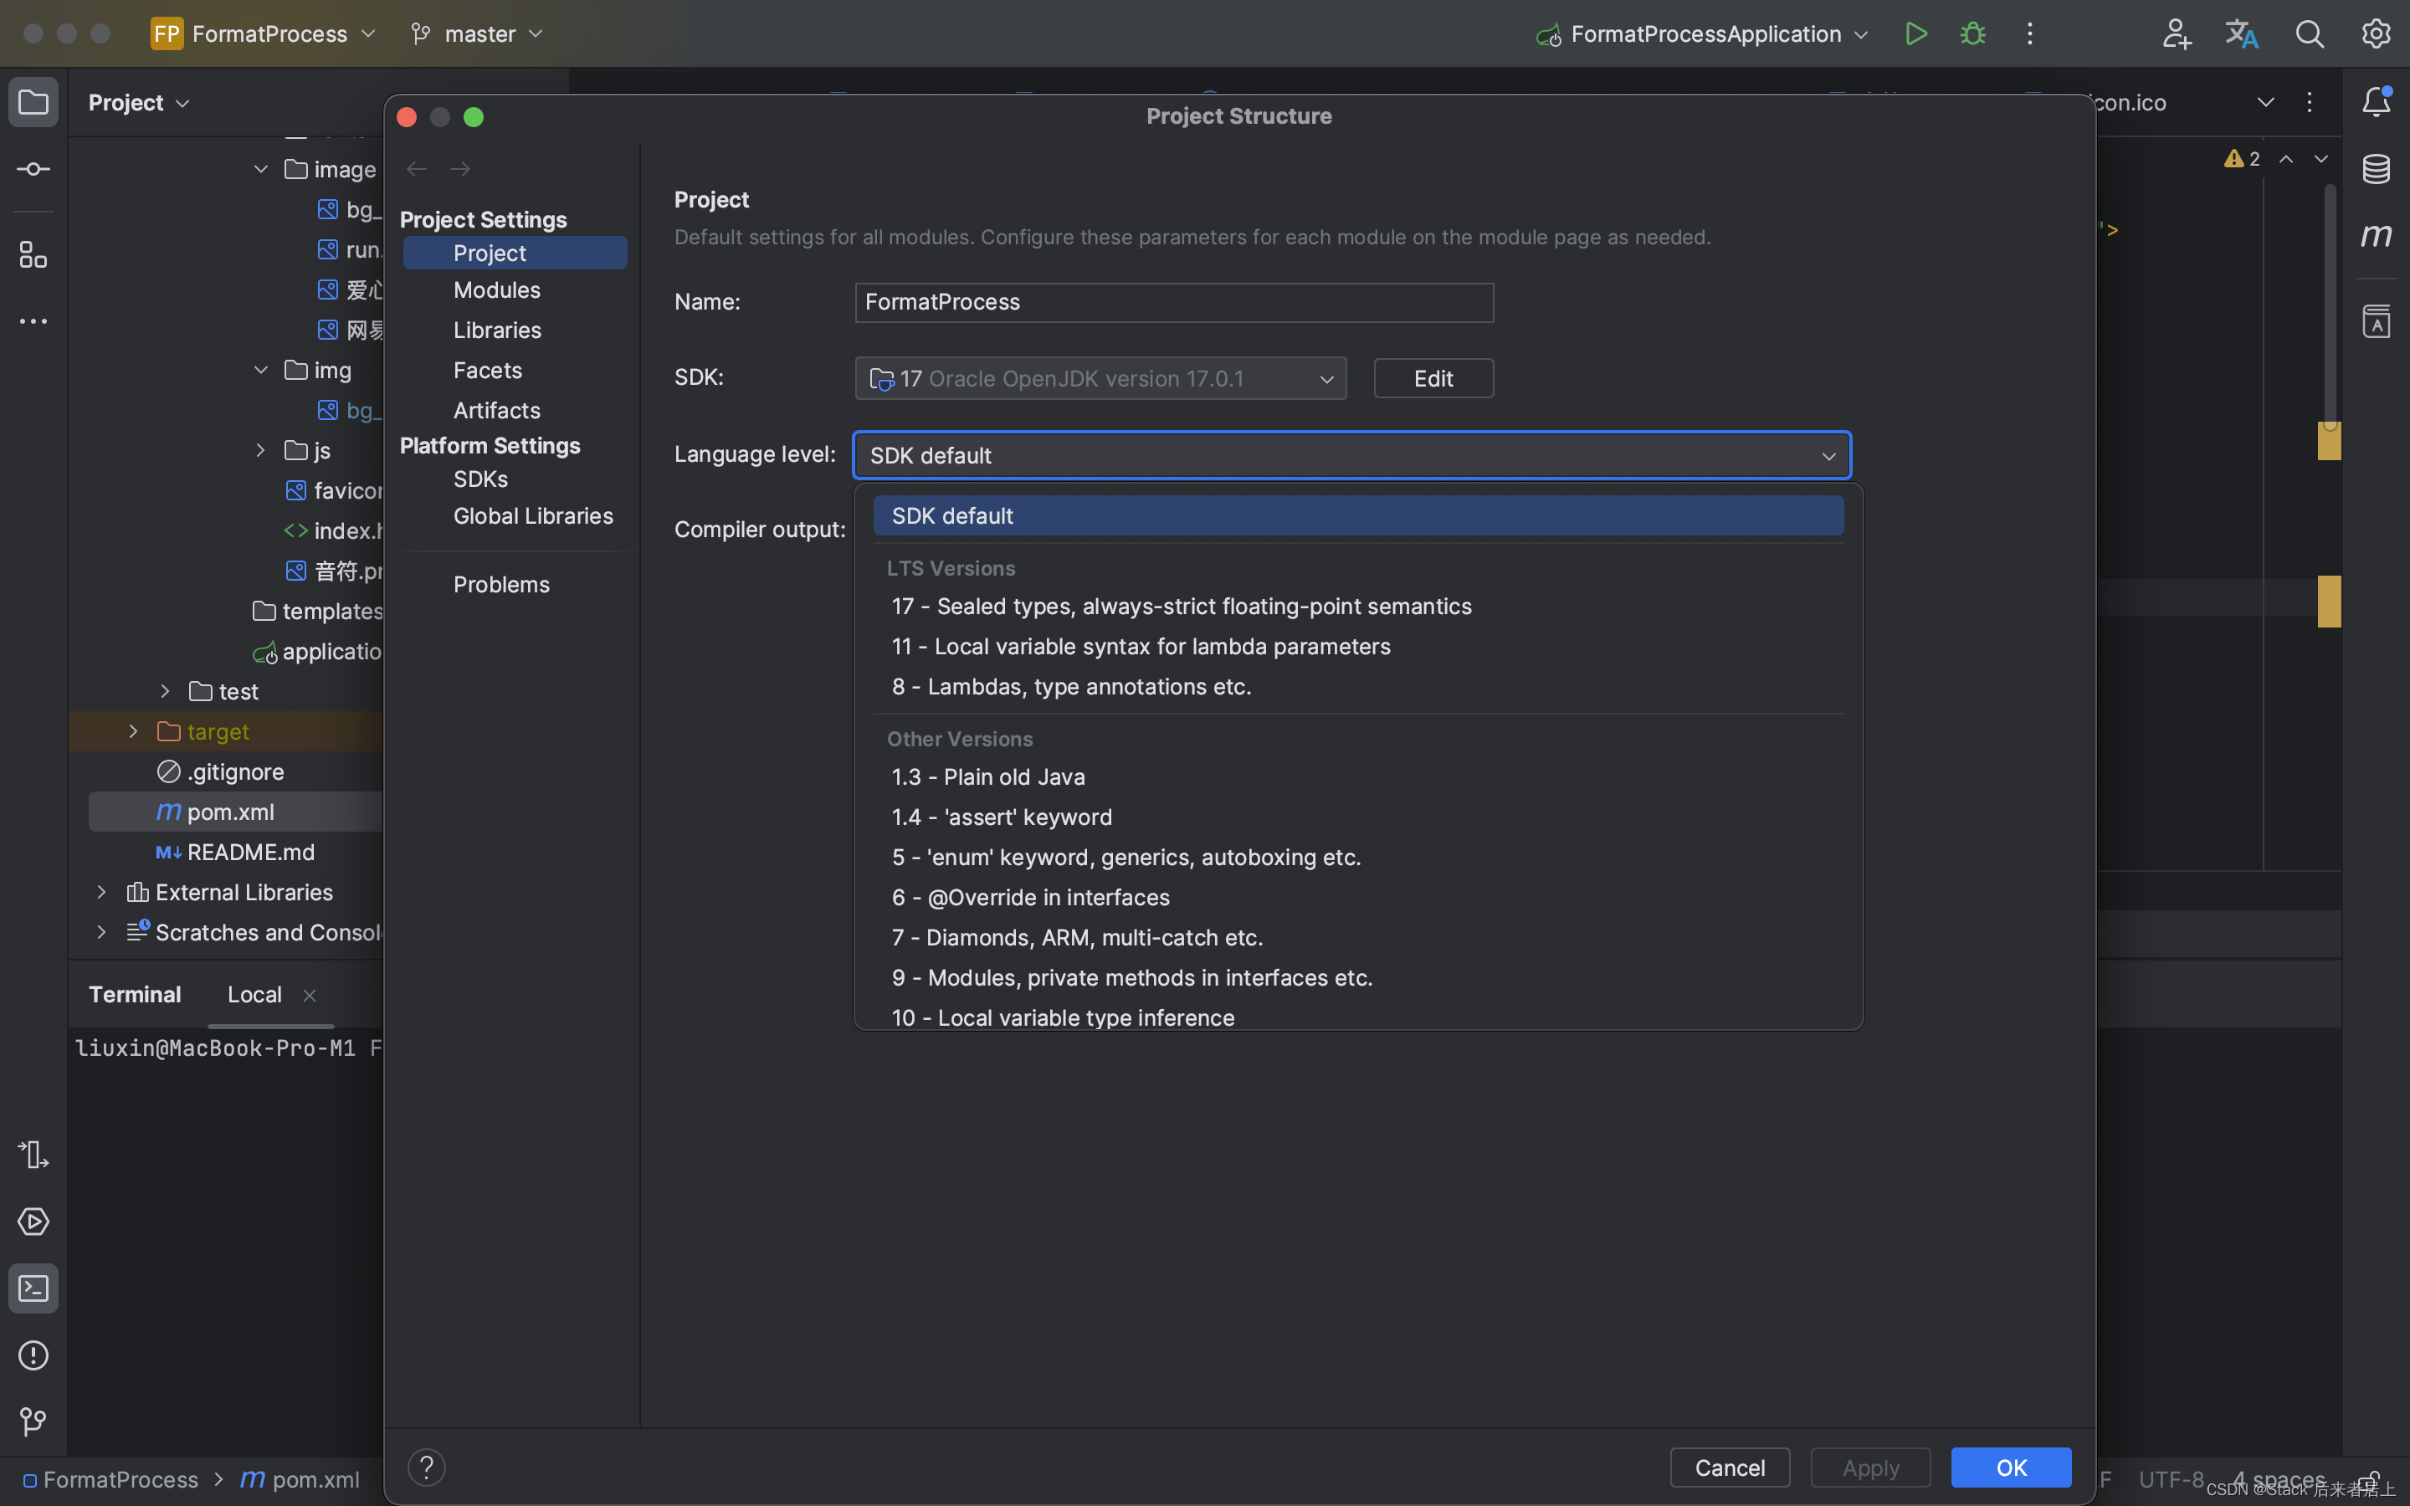The width and height of the screenshot is (2410, 1506).
Task: Run FormatProcessApplication with green play icon
Action: pyautogui.click(x=1915, y=33)
